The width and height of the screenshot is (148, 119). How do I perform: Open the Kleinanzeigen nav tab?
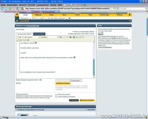pos(104,15)
